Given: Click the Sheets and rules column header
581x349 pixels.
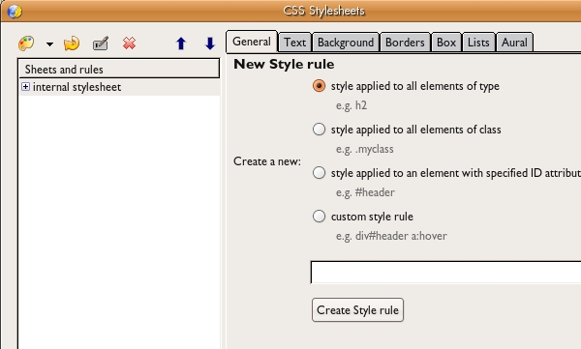Looking at the screenshot, I should pos(118,69).
